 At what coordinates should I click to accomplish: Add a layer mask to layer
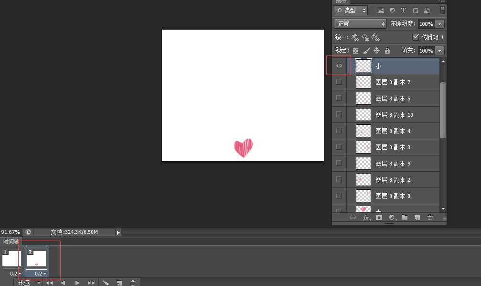[x=379, y=218]
